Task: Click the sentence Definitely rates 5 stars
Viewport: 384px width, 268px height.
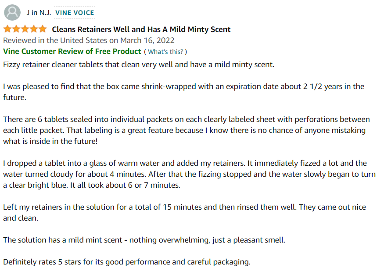Action: click(x=126, y=262)
